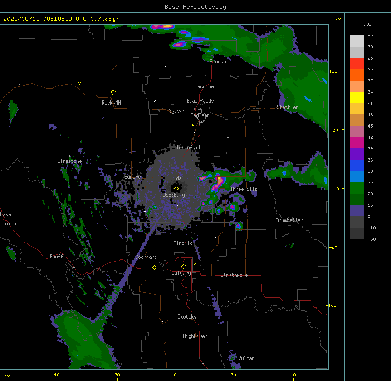Click the RedDeer city label
Screen dimensions: 391x381
(200, 115)
